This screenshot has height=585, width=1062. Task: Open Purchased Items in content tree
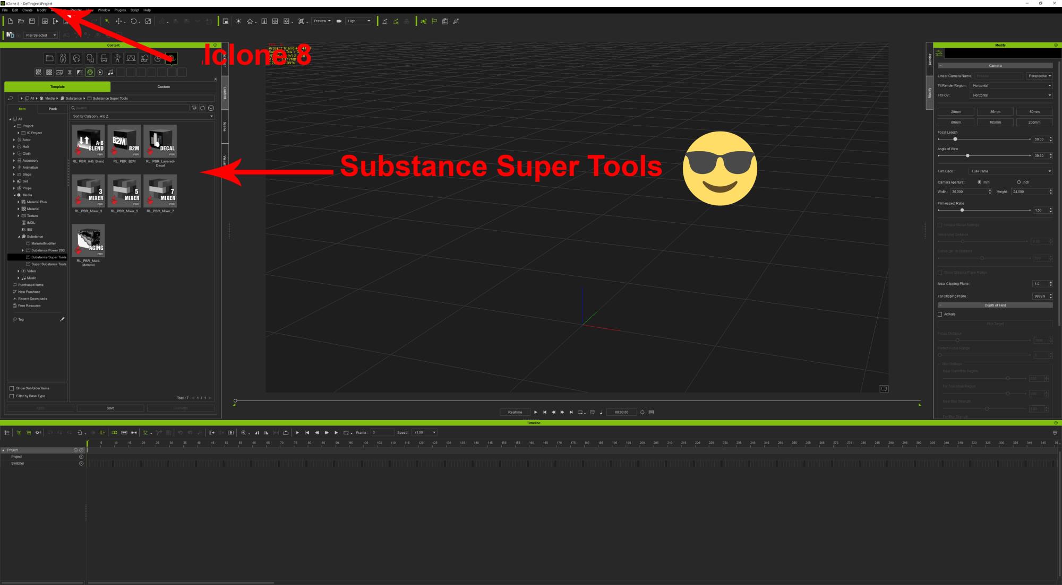pyautogui.click(x=31, y=285)
